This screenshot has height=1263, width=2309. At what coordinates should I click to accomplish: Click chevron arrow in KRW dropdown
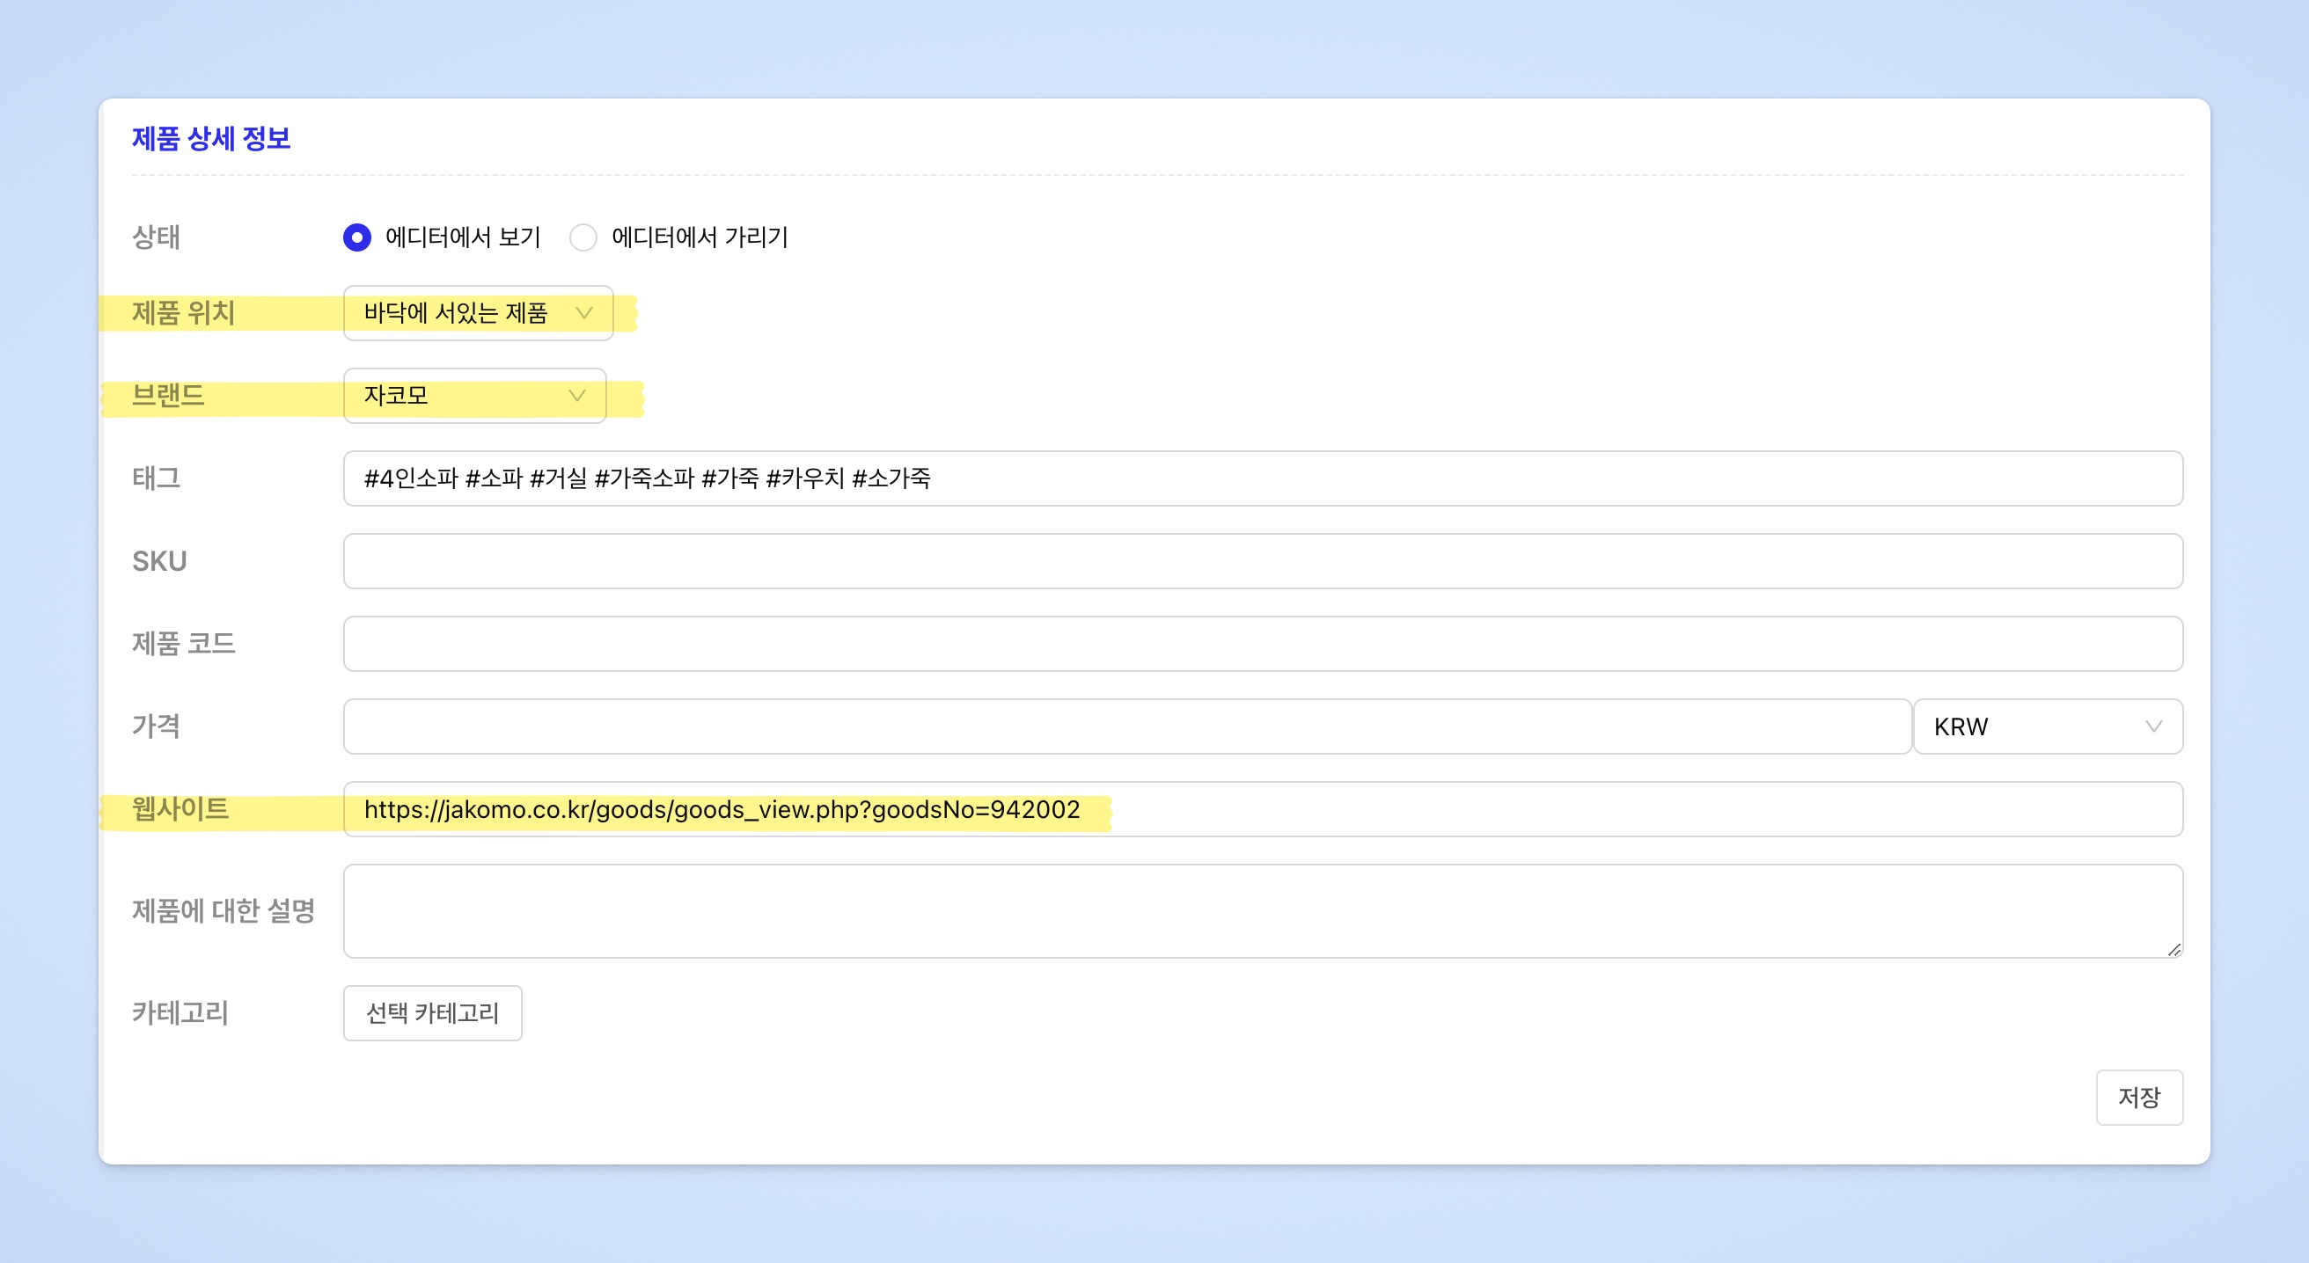(2153, 726)
